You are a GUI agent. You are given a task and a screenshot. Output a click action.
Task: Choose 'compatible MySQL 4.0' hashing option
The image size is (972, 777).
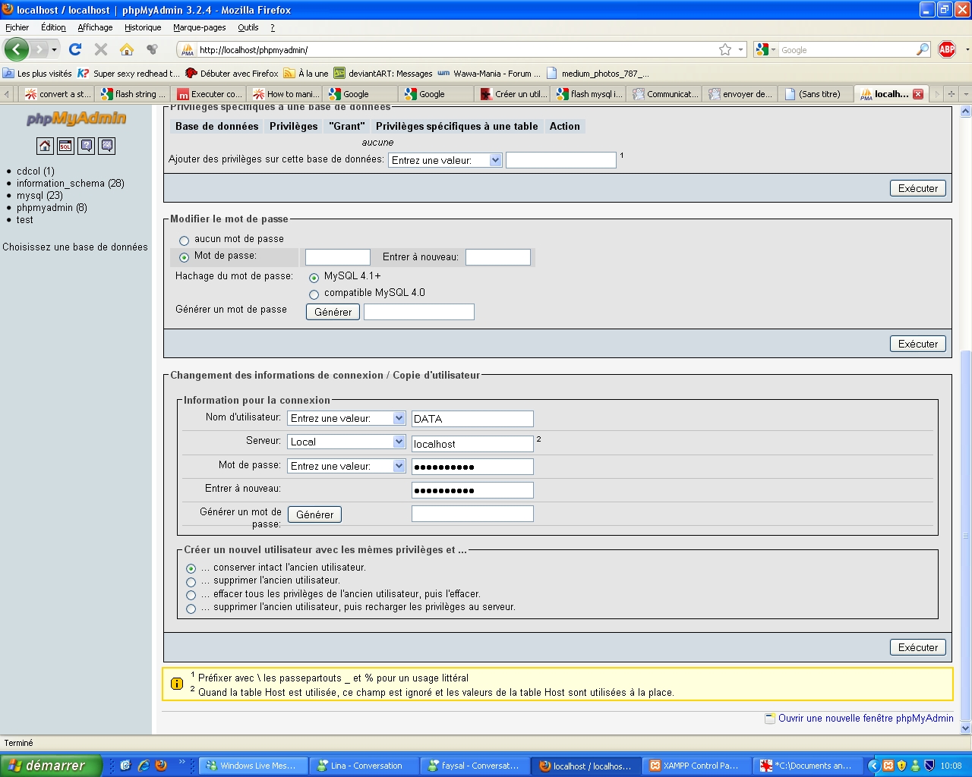point(314,294)
